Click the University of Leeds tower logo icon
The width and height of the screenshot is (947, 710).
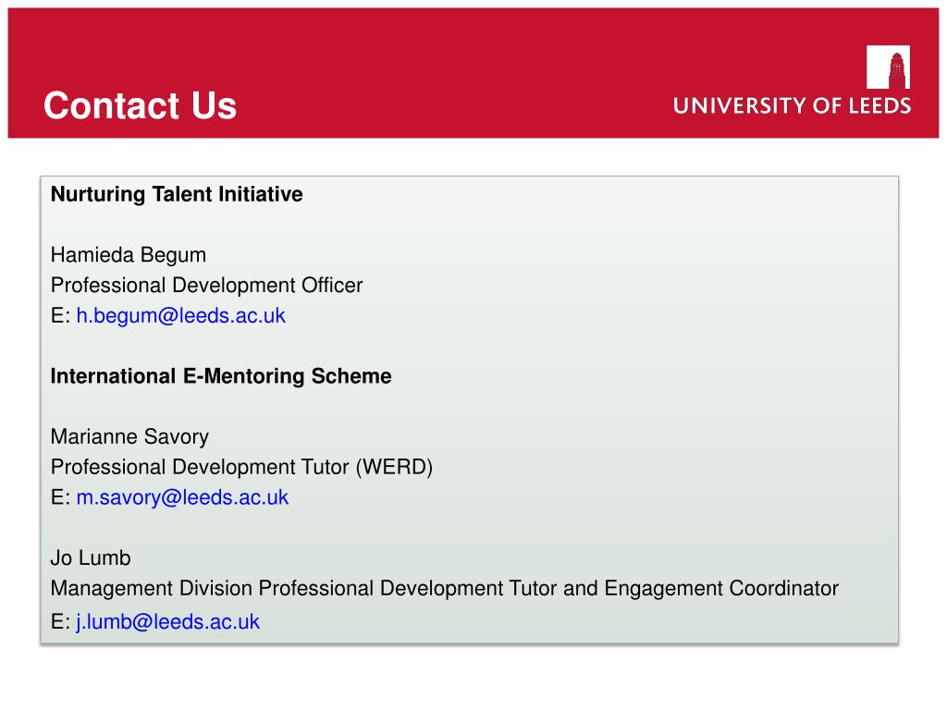pyautogui.click(x=888, y=67)
